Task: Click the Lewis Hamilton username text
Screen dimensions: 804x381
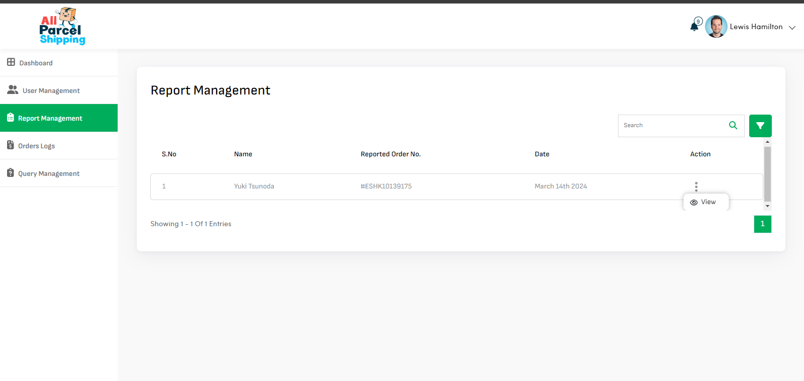Action: pos(756,27)
